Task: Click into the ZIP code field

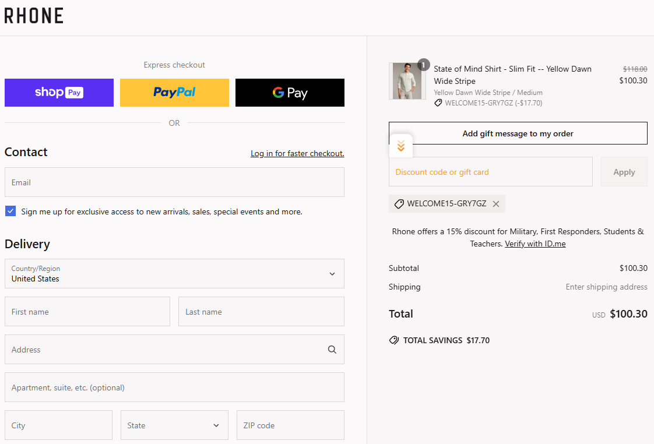Action: pyautogui.click(x=290, y=425)
